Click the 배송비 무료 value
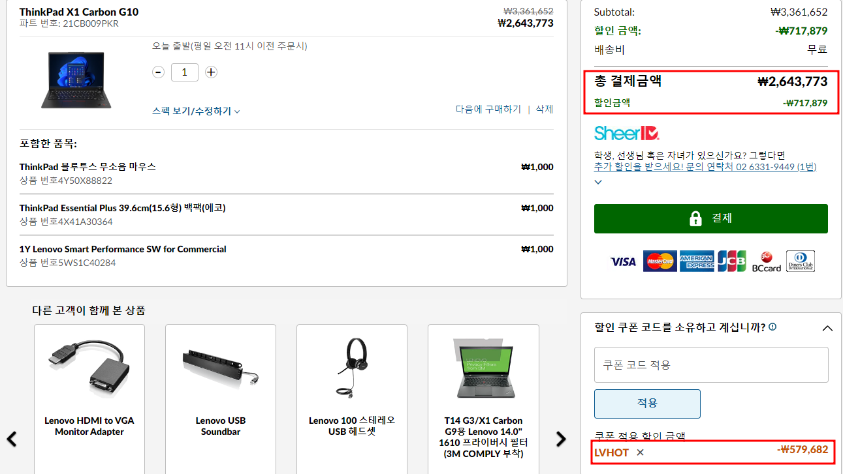This screenshot has width=843, height=474. pyautogui.click(x=817, y=50)
